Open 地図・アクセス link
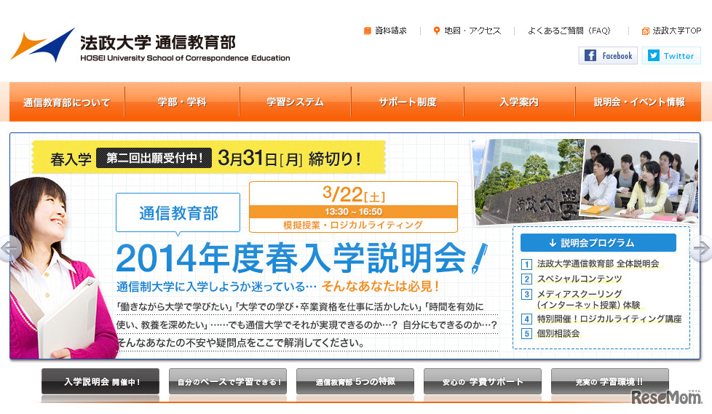The width and height of the screenshot is (712, 414). pyautogui.click(x=467, y=31)
